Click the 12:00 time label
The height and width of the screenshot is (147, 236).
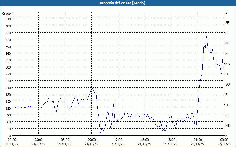click(118, 140)
